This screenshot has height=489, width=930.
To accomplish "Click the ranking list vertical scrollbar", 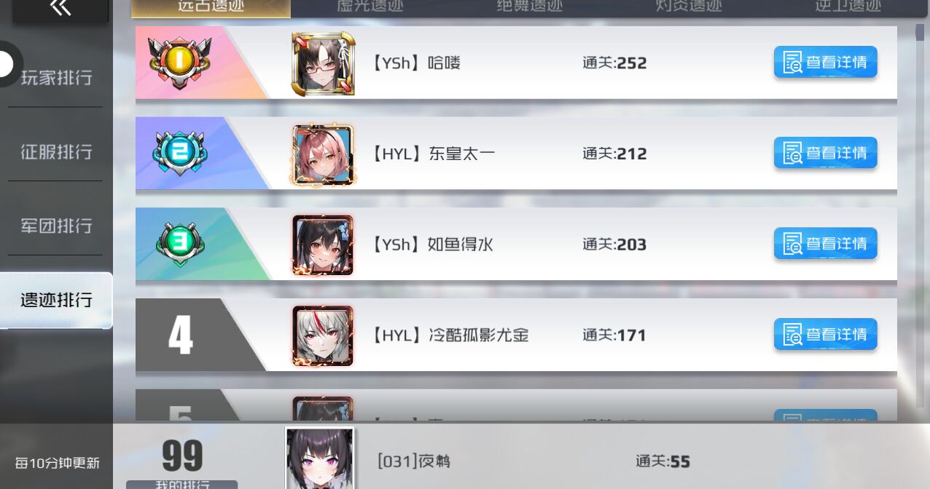I will (920, 215).
